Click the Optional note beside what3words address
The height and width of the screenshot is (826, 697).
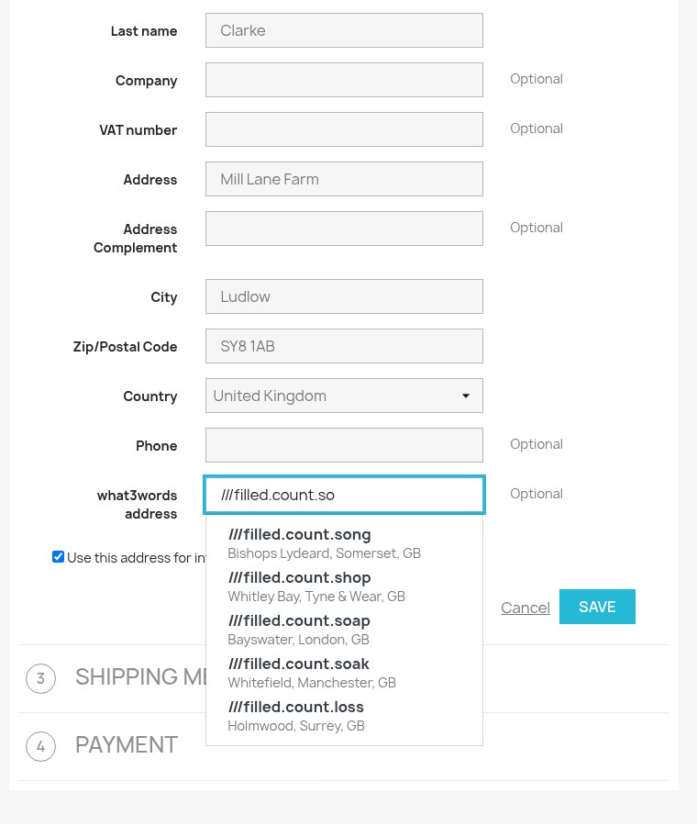[537, 494]
